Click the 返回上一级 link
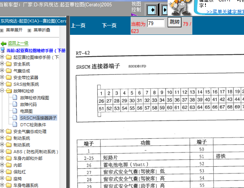This screenshot has height=188, width=244. (x=18, y=43)
